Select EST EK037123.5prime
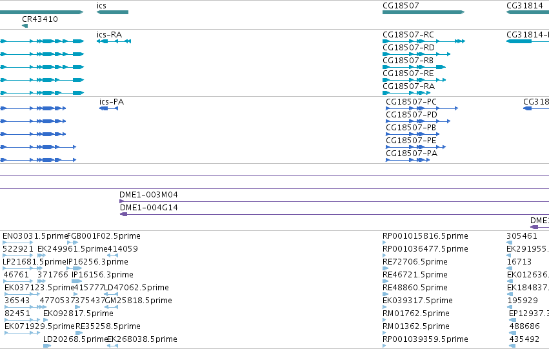Image resolution: width=549 pixels, height=349 pixels. click(39, 288)
